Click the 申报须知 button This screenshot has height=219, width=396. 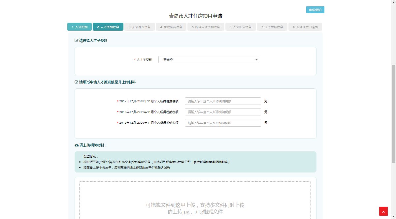click(x=315, y=10)
